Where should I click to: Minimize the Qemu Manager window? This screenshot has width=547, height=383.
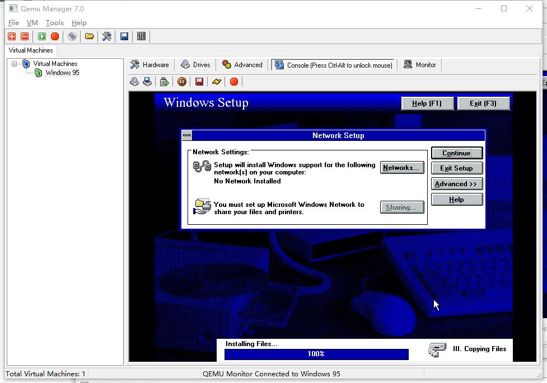[x=479, y=8]
